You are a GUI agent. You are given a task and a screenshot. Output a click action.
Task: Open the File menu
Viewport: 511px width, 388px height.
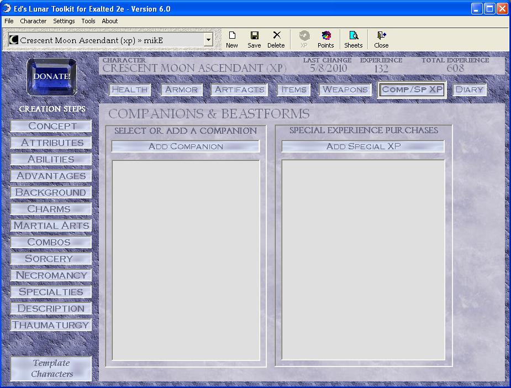9,21
